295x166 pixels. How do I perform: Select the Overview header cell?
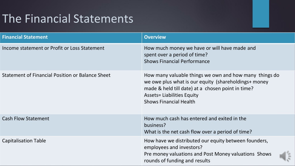[x=218, y=38]
